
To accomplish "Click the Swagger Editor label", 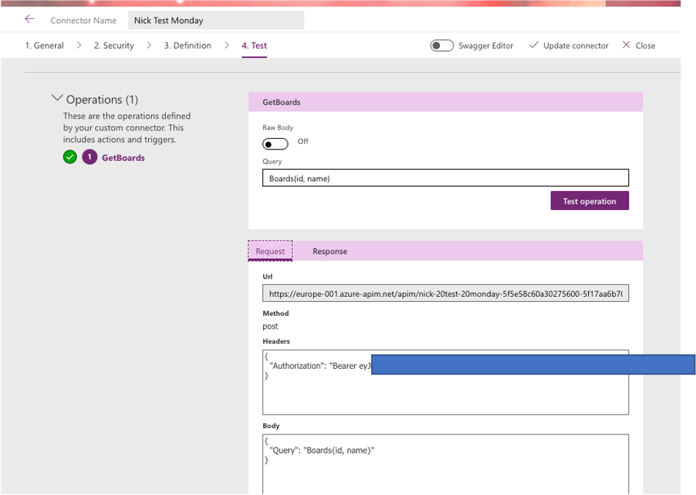I will point(486,46).
